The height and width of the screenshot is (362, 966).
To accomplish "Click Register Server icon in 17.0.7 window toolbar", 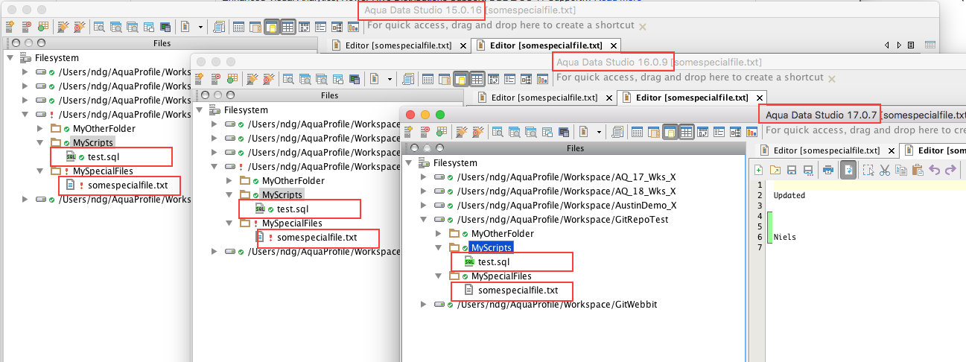I will click(407, 132).
